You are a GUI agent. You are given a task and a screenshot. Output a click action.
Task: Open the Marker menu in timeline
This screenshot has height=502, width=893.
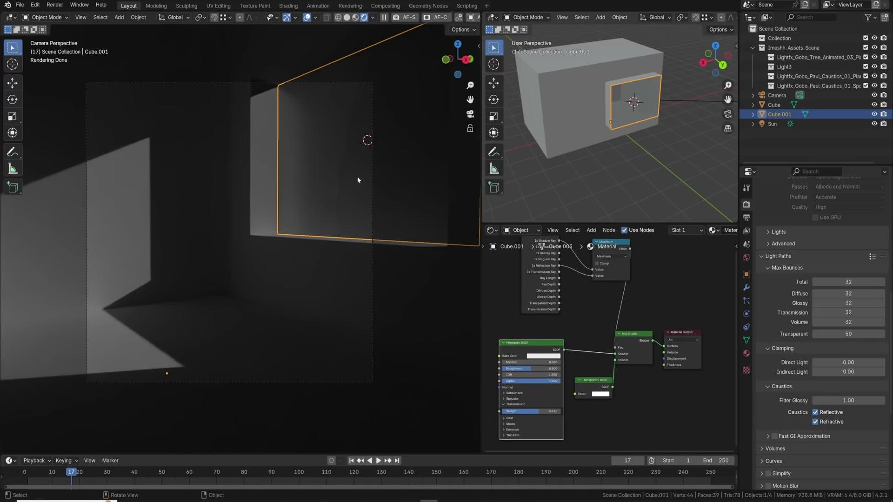(x=110, y=461)
